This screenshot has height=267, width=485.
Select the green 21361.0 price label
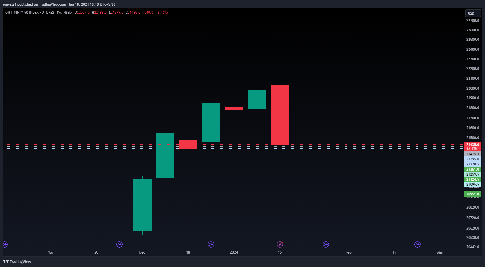pyautogui.click(x=472, y=169)
